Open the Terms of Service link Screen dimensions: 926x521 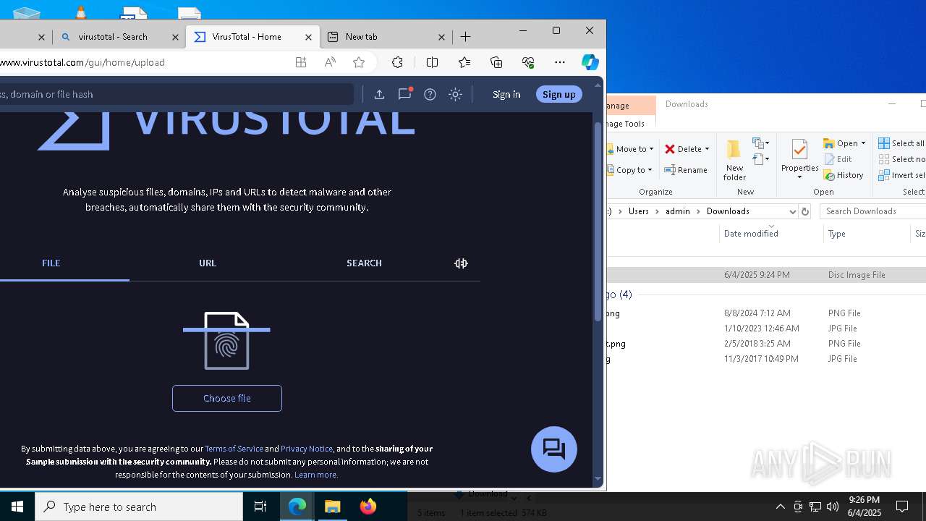pos(234,449)
